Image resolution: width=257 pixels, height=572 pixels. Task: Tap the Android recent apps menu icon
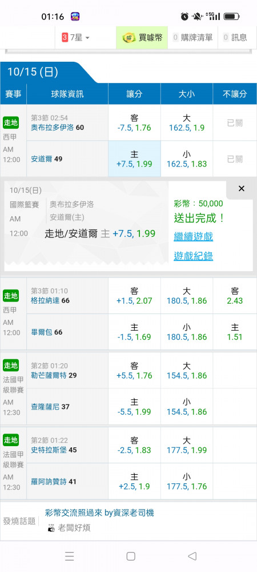[x=70, y=556]
